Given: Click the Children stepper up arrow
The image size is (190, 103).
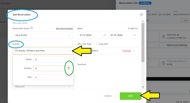Looking at the screenshot, I should pyautogui.click(x=68, y=68).
